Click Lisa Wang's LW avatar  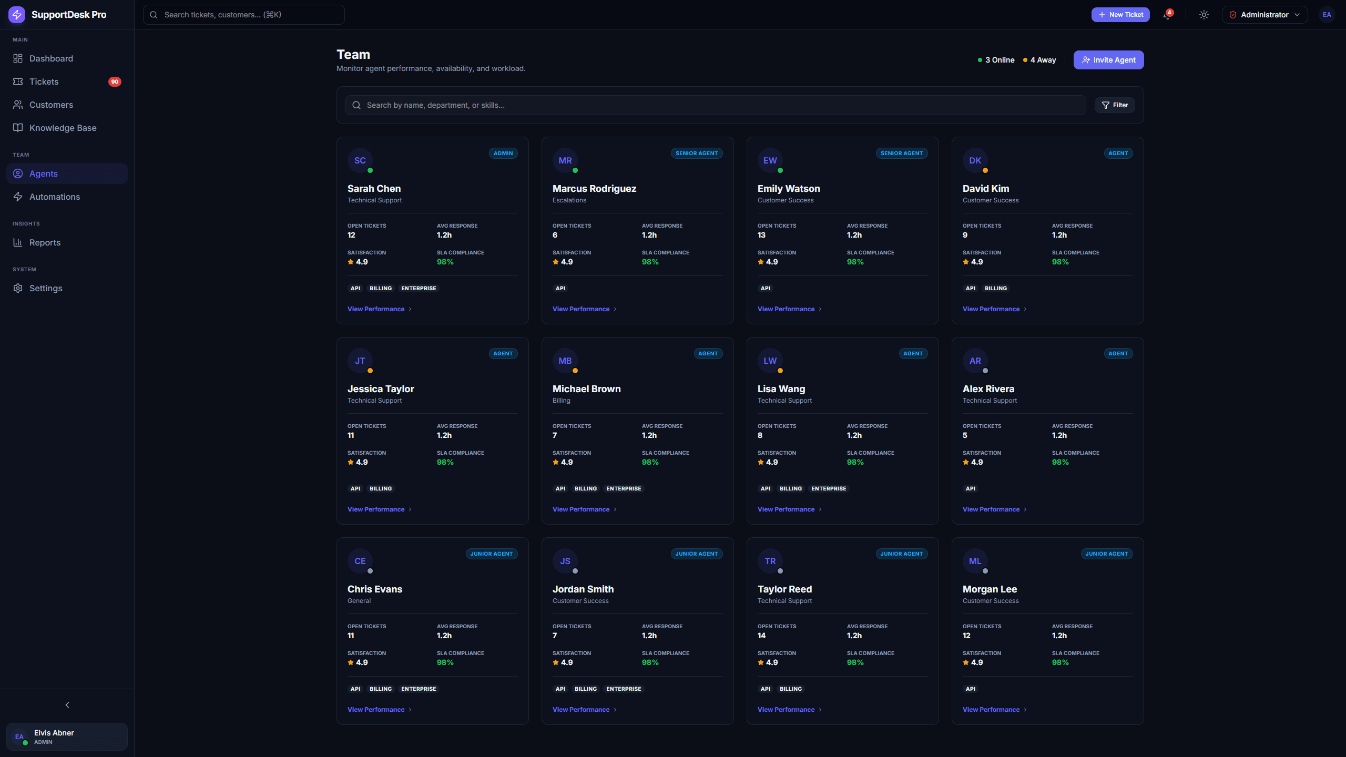click(x=770, y=361)
